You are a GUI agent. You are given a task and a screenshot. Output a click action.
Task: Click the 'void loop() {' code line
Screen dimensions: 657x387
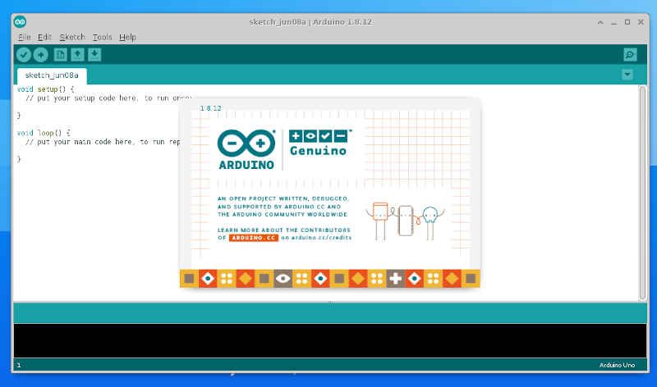44,133
